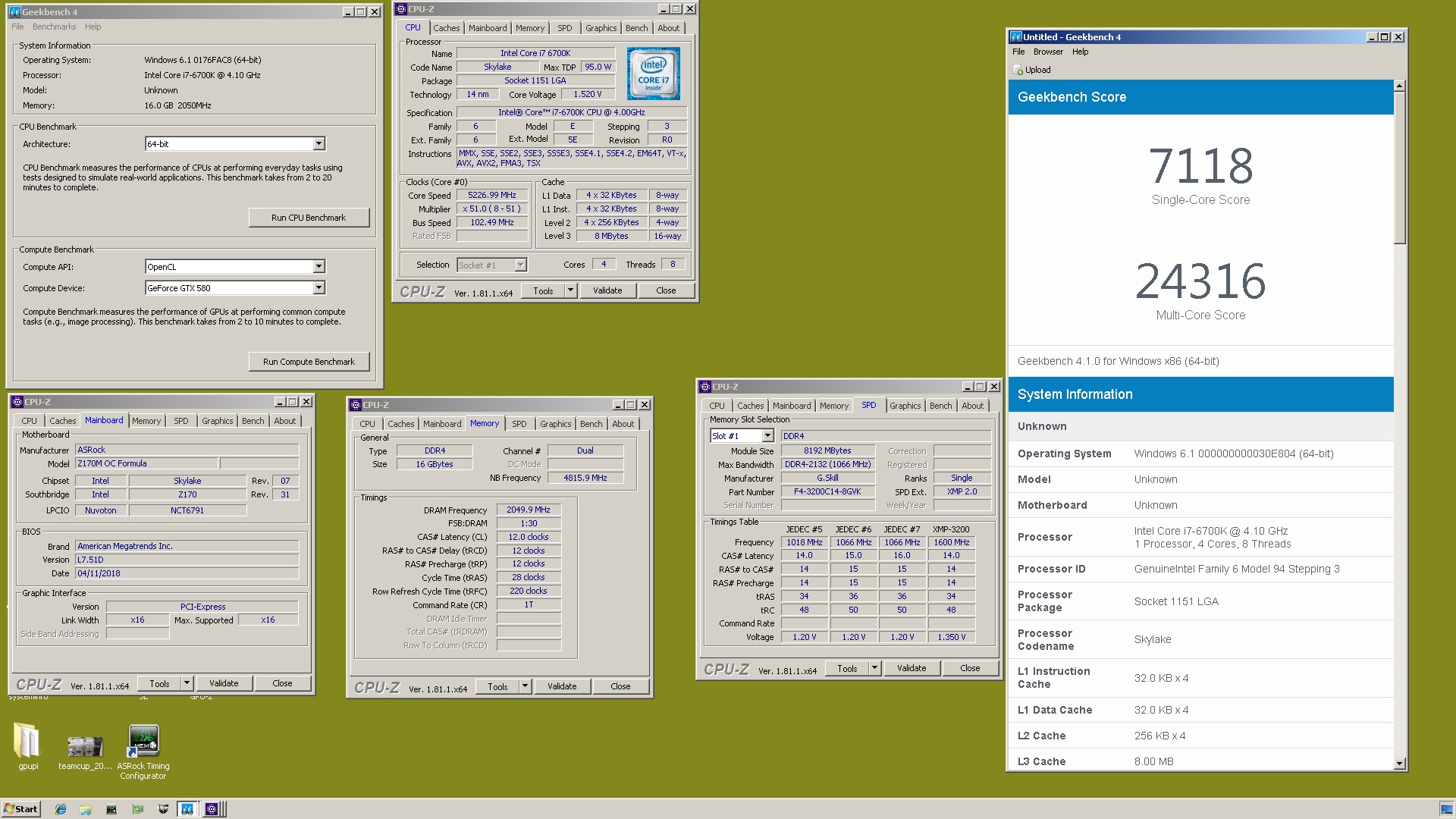Click Validate in the top CPU-Z CPU window
Viewport: 1456px width, 819px height.
point(607,290)
